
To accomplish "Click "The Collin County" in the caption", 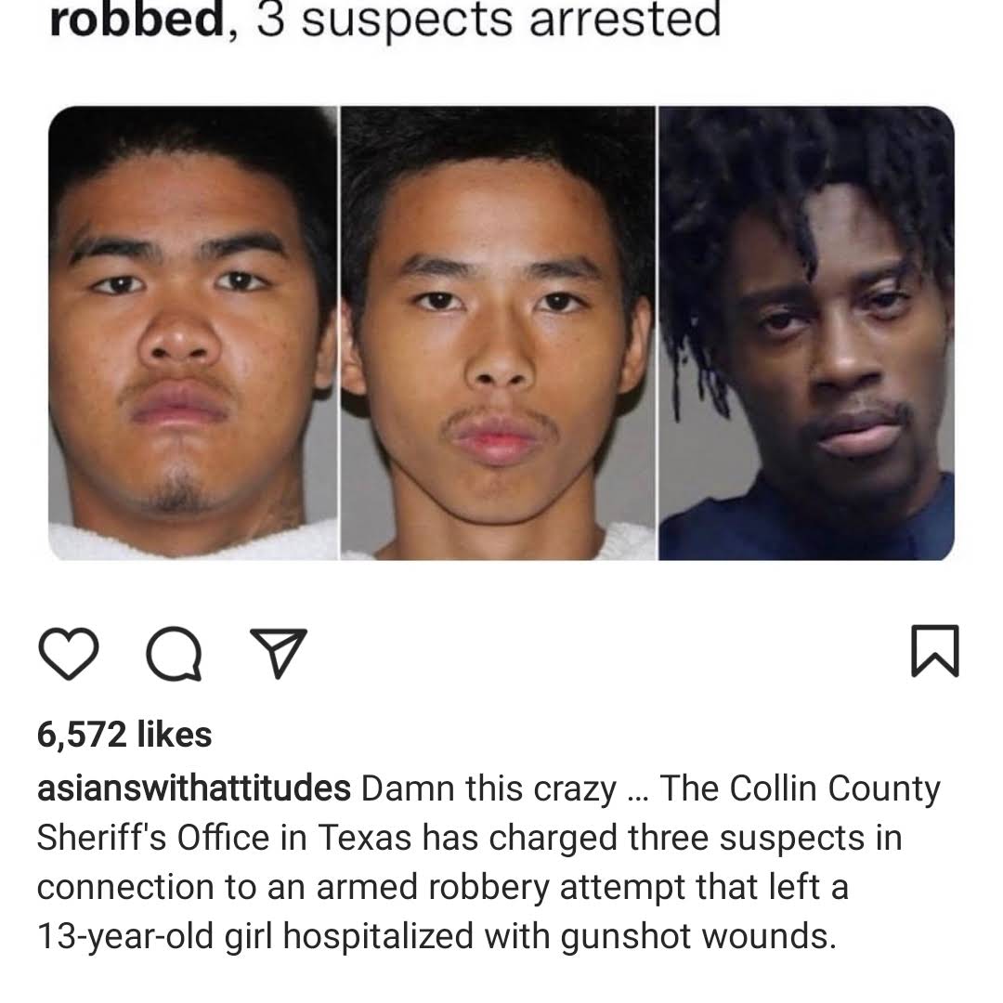I will click(800, 788).
